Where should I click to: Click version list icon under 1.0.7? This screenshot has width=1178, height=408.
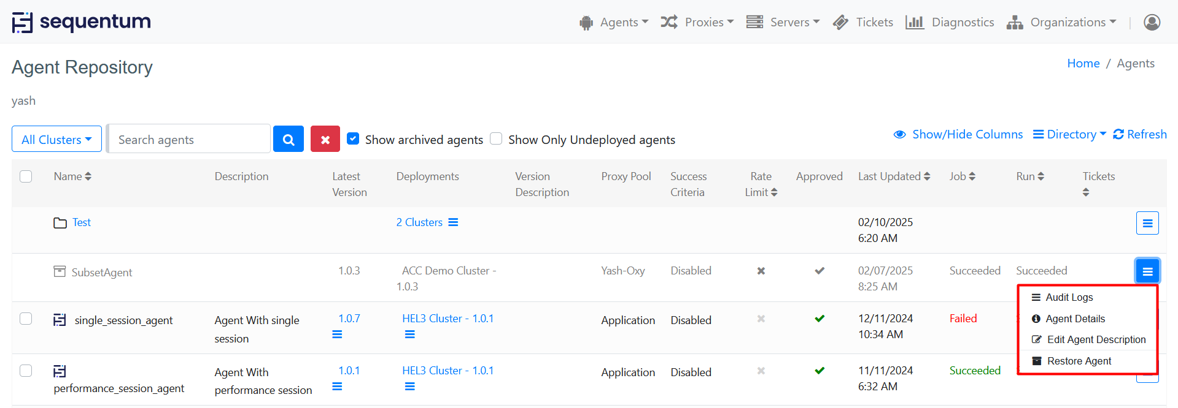pos(337,334)
